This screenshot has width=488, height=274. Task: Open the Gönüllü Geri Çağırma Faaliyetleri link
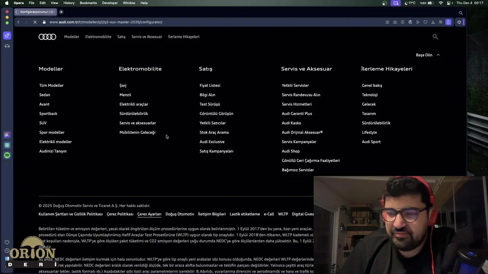(311, 161)
